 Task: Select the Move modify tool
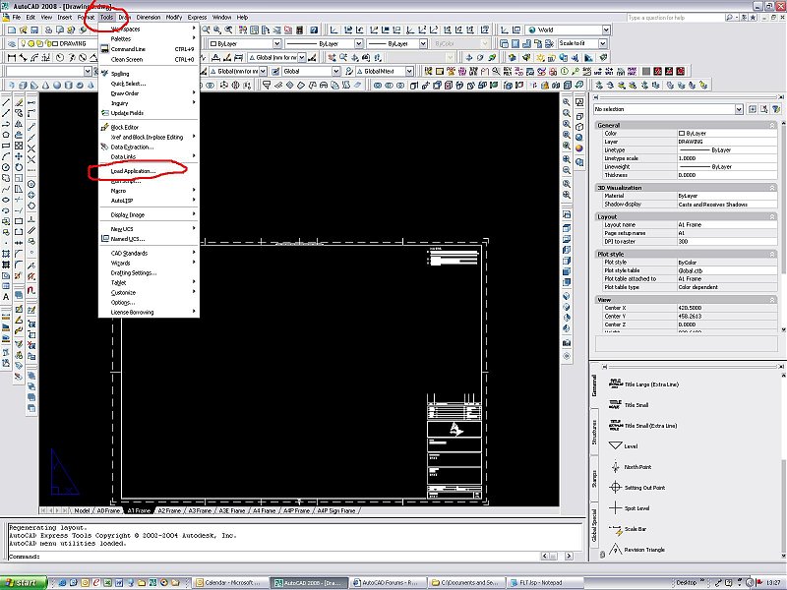[x=19, y=156]
